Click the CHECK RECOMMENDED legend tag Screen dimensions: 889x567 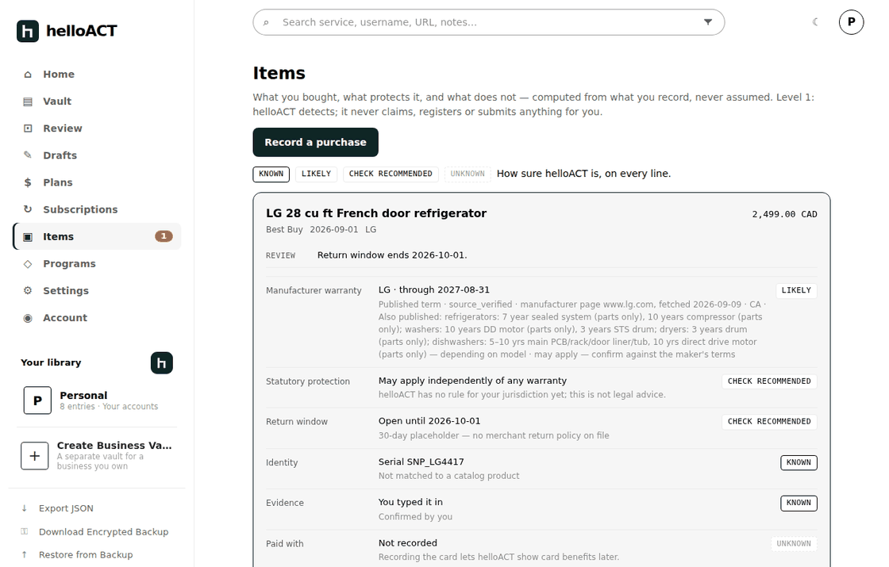click(x=391, y=174)
